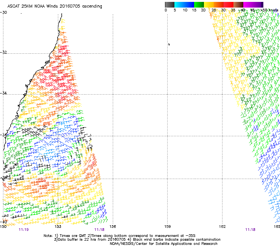Select the red 30-35 knots color segment

coord(229,5)
